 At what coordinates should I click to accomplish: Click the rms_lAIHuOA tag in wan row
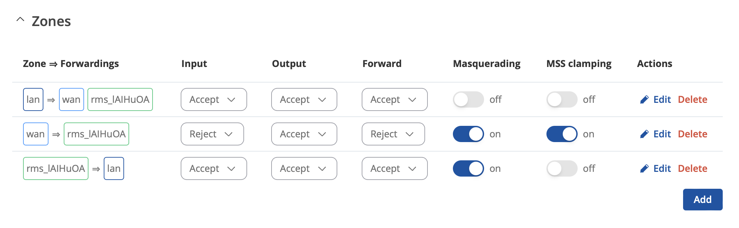click(96, 134)
